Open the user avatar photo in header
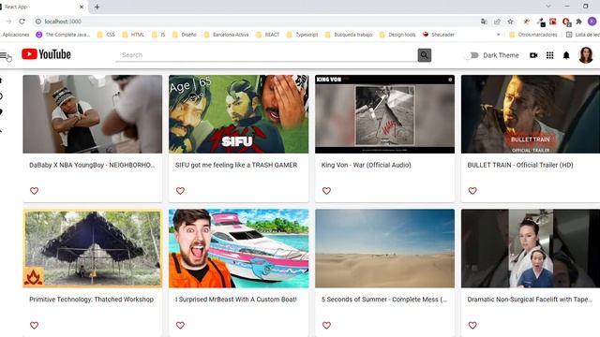This screenshot has width=600, height=337. 586,55
